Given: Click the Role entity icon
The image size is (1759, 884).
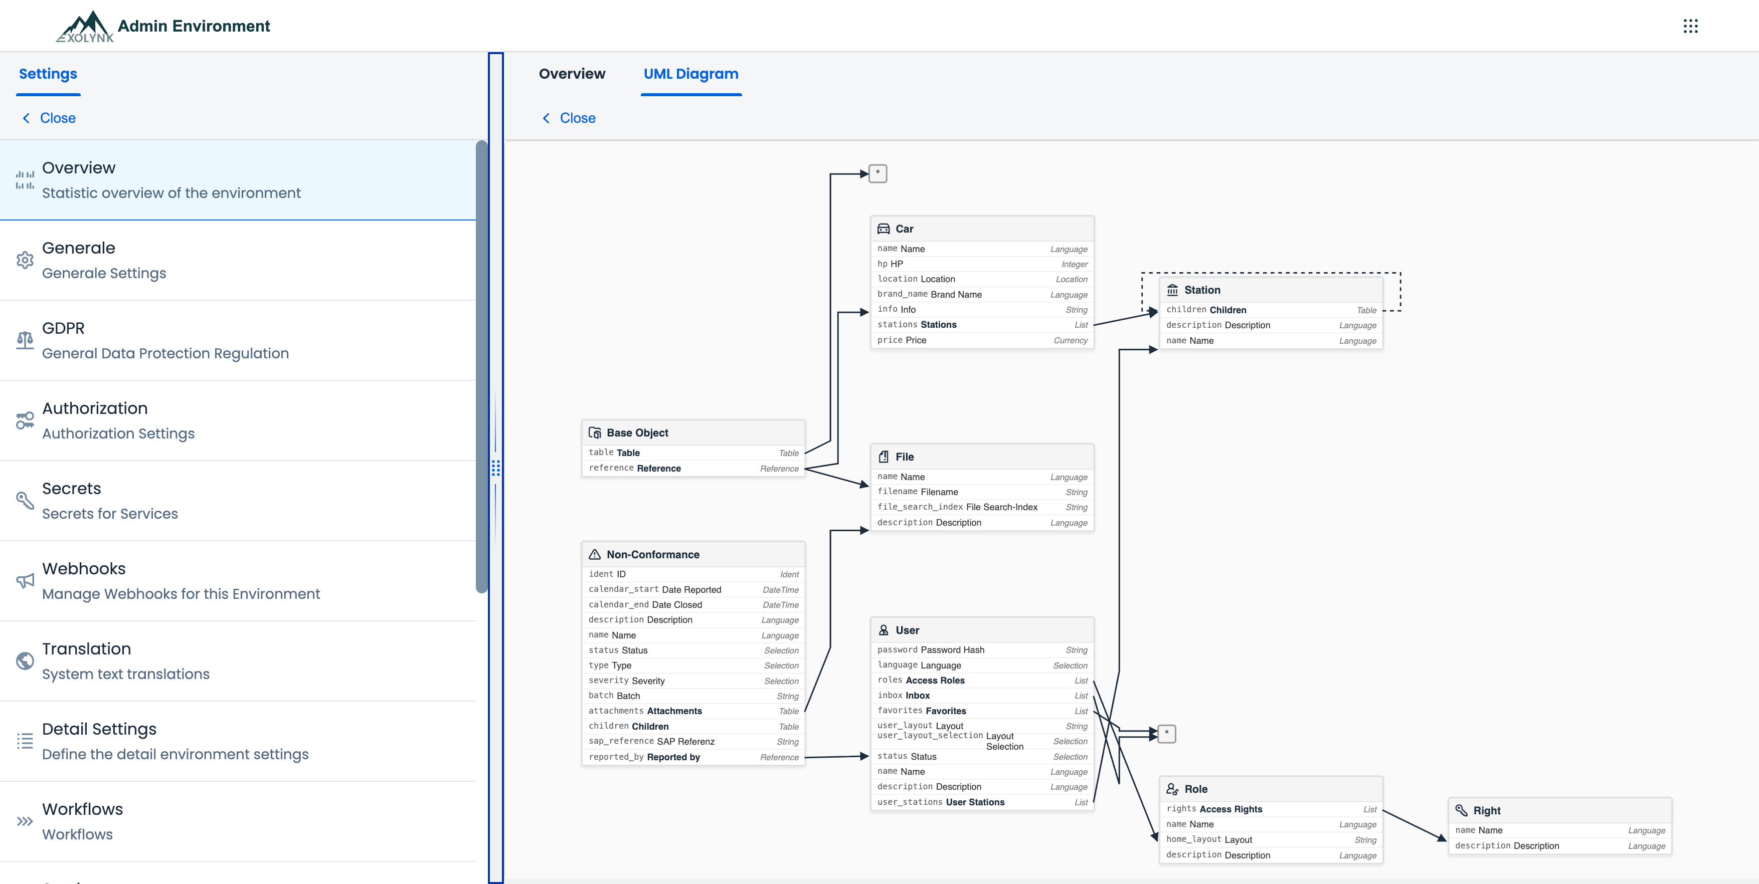Looking at the screenshot, I should [x=1172, y=789].
